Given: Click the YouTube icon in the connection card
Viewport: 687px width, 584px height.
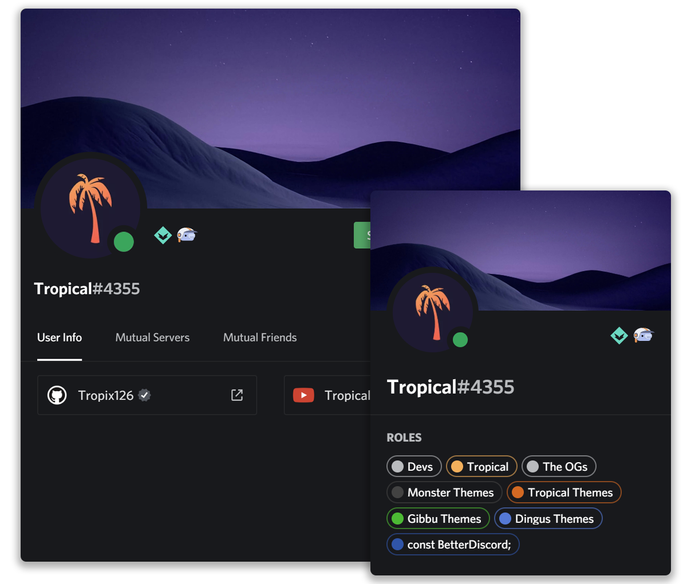Looking at the screenshot, I should tap(303, 395).
